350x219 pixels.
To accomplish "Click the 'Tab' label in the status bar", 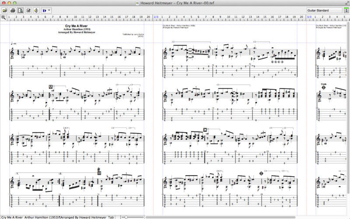I will coord(111,217).
